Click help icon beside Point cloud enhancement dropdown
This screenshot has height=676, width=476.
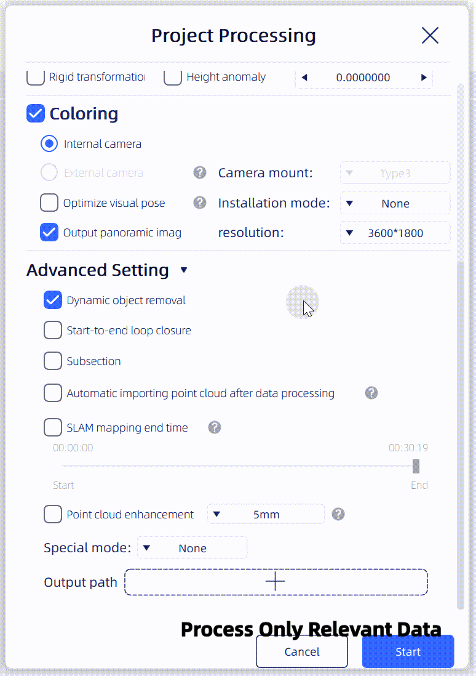338,514
